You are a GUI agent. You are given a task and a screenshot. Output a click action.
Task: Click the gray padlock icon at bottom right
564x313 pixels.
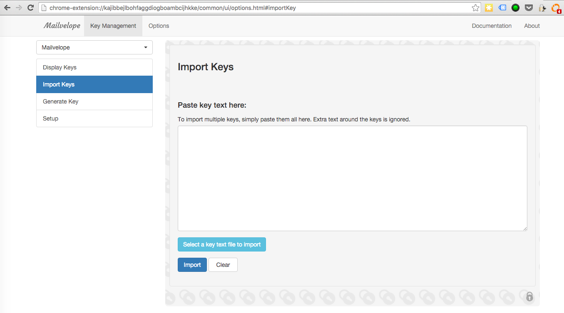[x=529, y=296]
